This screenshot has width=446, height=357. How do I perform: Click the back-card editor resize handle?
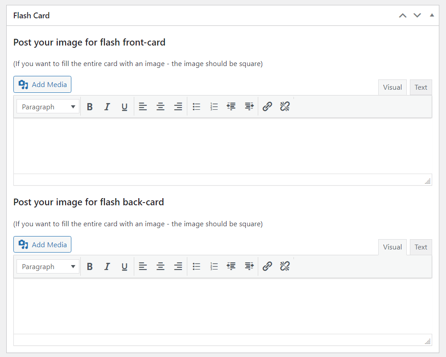point(428,341)
